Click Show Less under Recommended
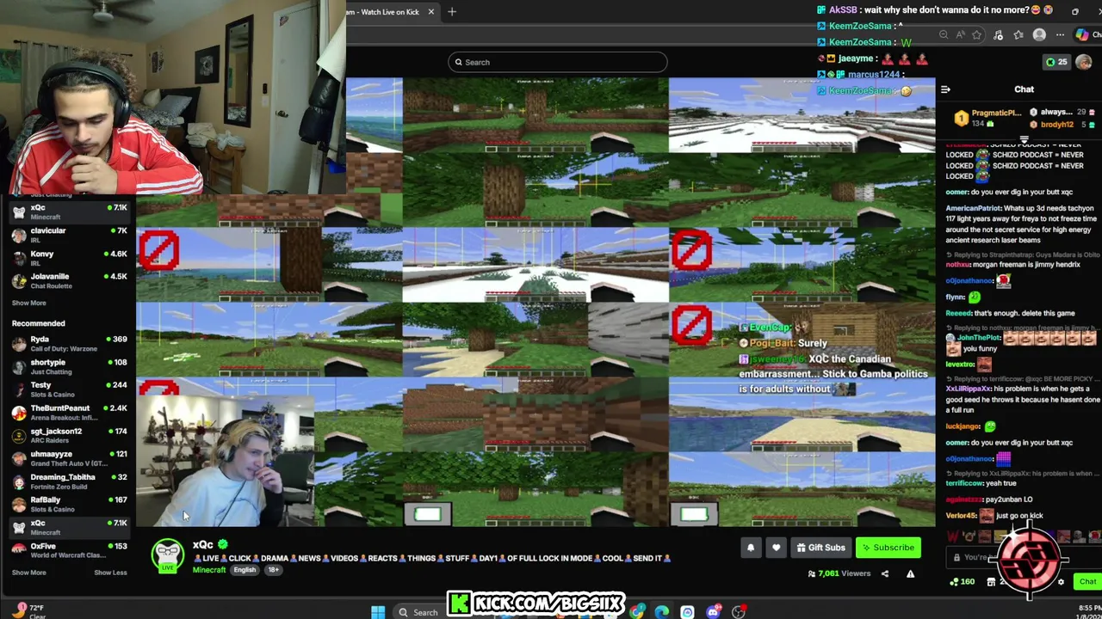Viewport: 1102px width, 619px height. click(x=110, y=573)
